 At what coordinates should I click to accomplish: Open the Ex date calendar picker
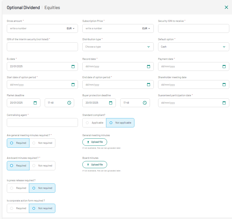pos(73,66)
